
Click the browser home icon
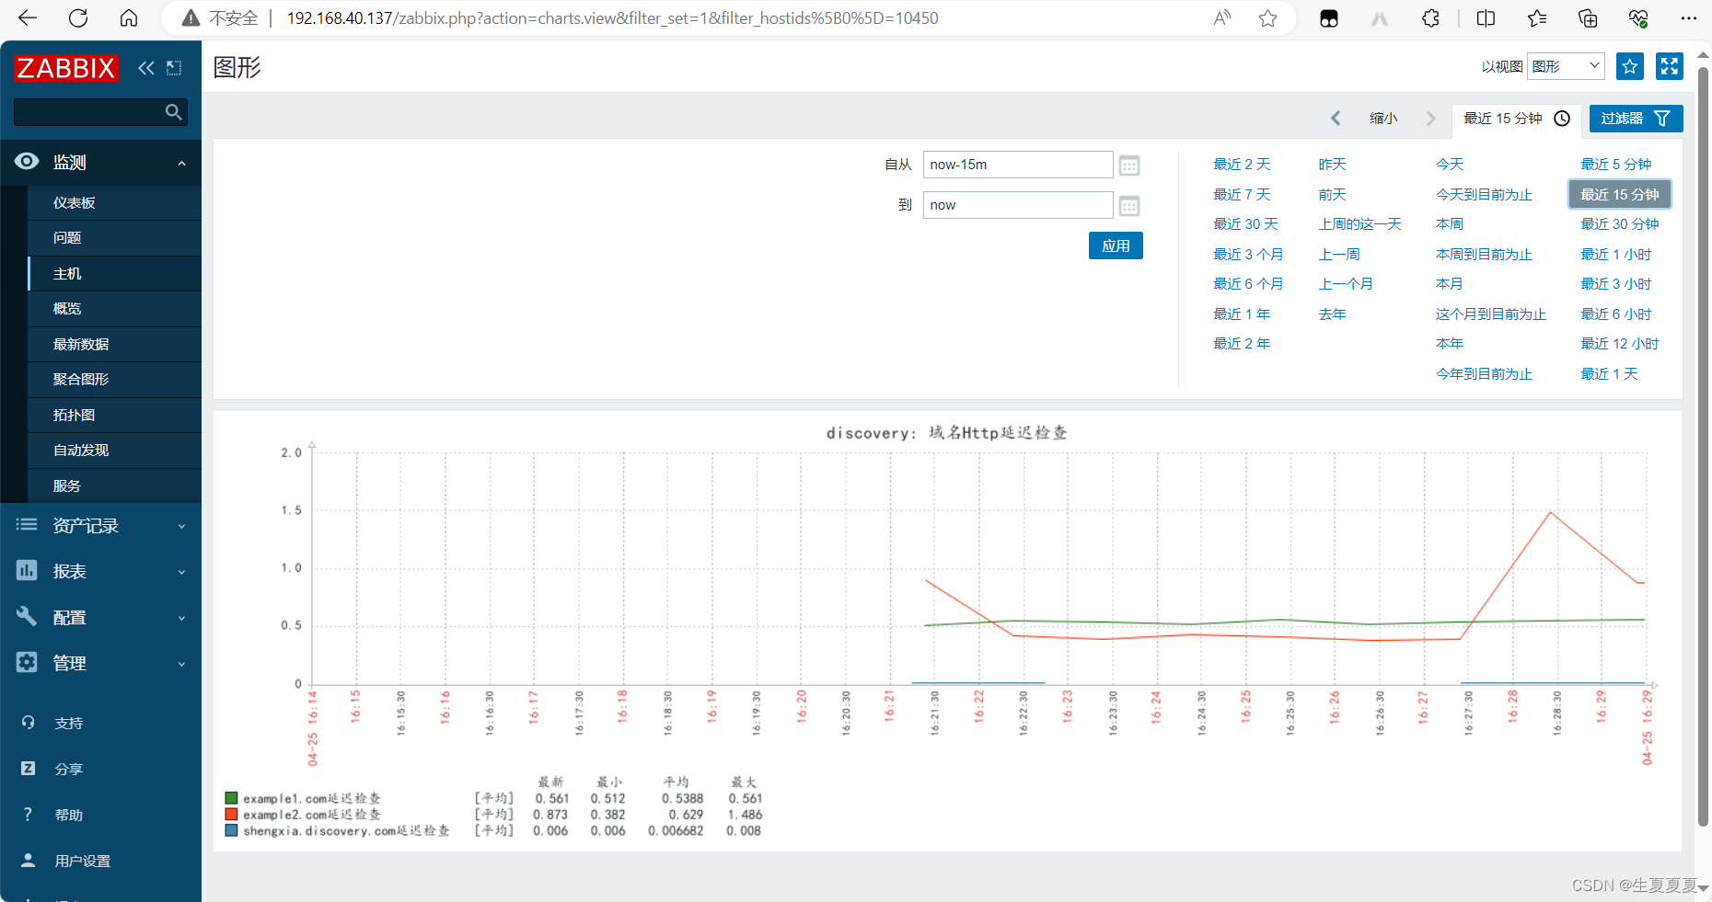pos(129,18)
